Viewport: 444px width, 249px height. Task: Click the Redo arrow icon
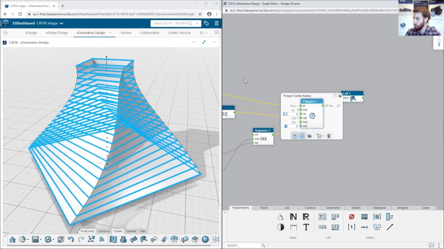81,240
